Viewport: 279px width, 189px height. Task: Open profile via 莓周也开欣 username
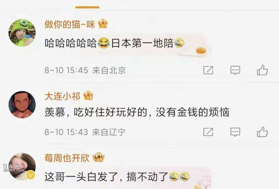coord(67,158)
